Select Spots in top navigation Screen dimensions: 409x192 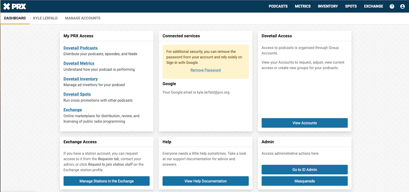[351, 6]
